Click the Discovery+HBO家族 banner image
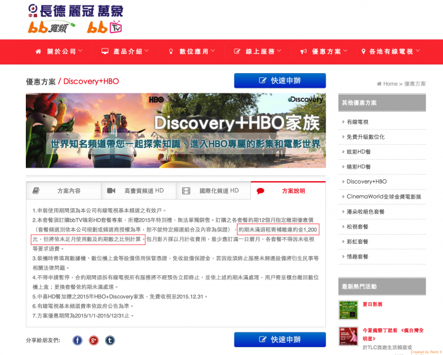443x355 pixels. pos(176,131)
